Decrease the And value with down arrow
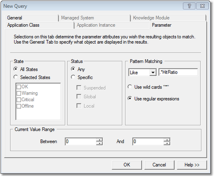This screenshot has width=214, height=177. 167,143
